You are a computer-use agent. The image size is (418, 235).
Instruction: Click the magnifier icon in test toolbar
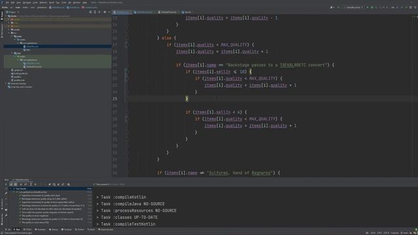point(69,184)
